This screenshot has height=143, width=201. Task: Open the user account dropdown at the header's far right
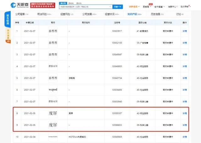(x=186, y=6)
